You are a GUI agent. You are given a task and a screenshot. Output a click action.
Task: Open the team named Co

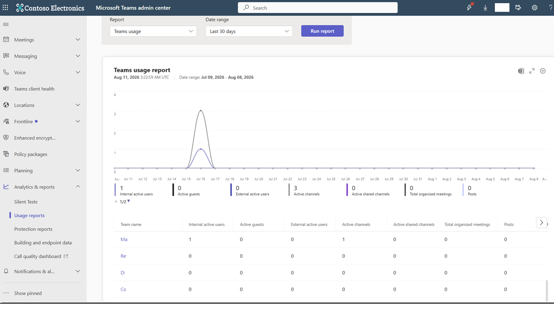pos(123,289)
